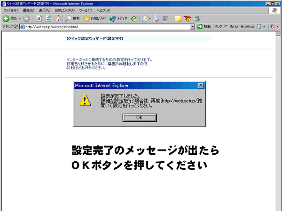Open Favorites (お気に入り) star button
This screenshot has height=211, width=282.
coord(94,18)
